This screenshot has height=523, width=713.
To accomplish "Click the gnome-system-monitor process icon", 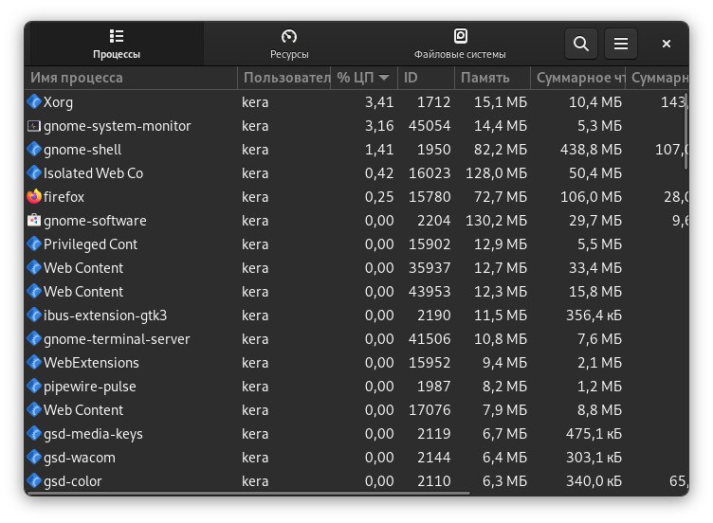I will 35,126.
